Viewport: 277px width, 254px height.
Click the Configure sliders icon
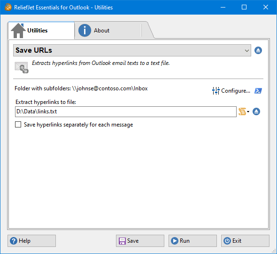[x=215, y=91]
